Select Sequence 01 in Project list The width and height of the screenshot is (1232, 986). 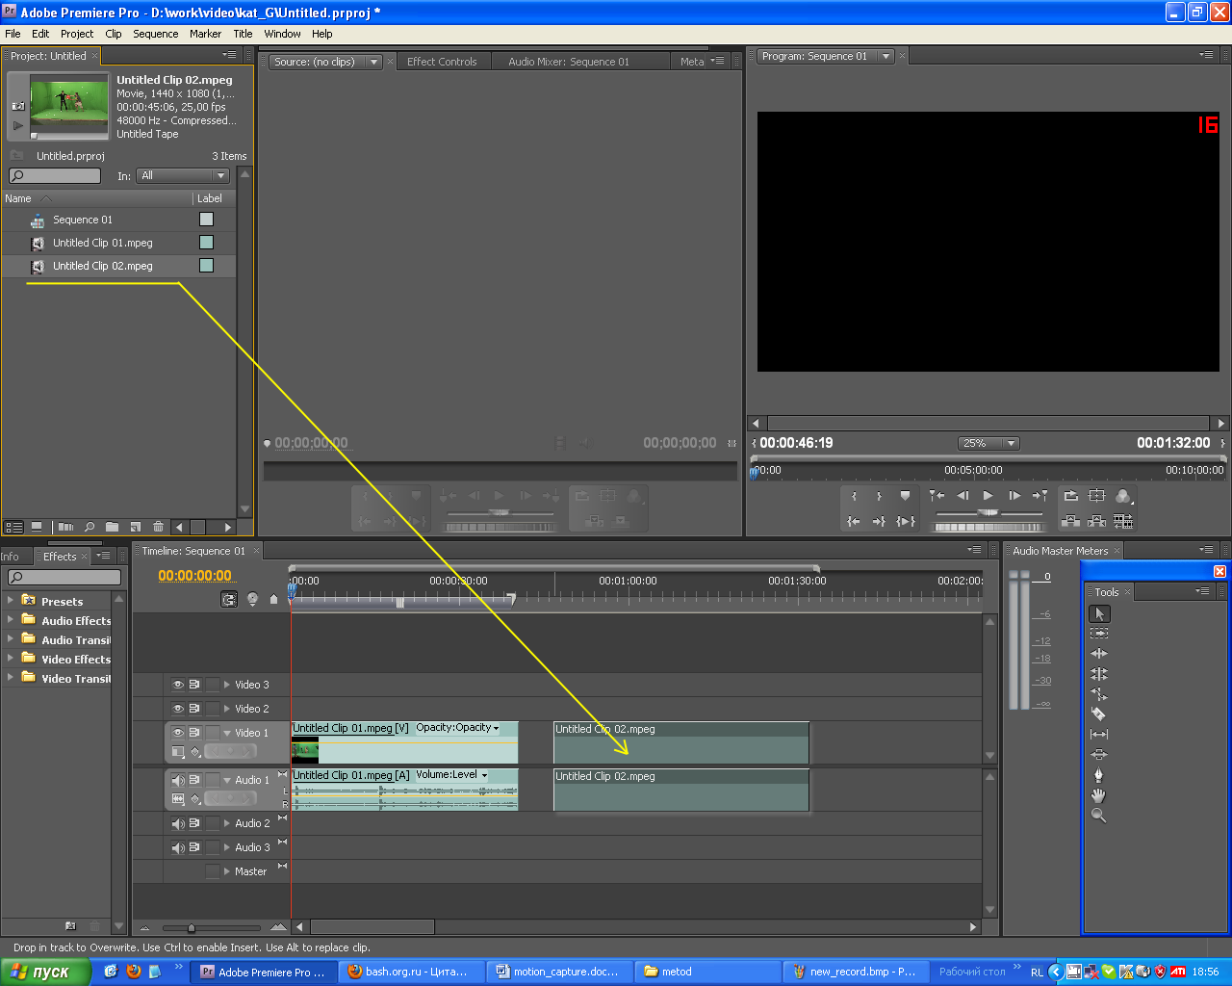pos(83,220)
